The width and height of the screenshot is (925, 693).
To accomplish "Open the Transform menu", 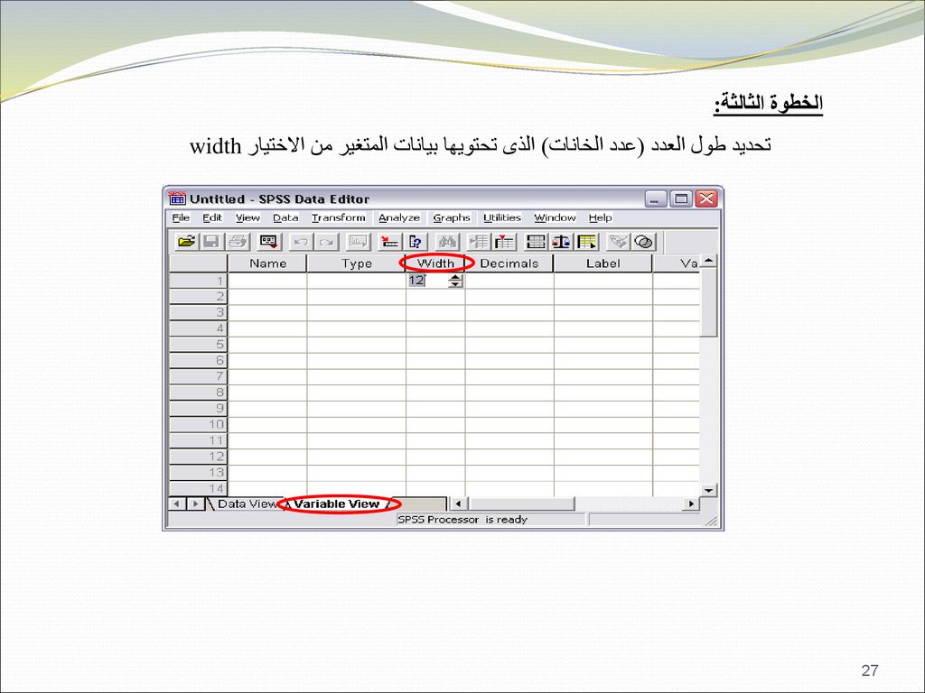I will point(339,218).
